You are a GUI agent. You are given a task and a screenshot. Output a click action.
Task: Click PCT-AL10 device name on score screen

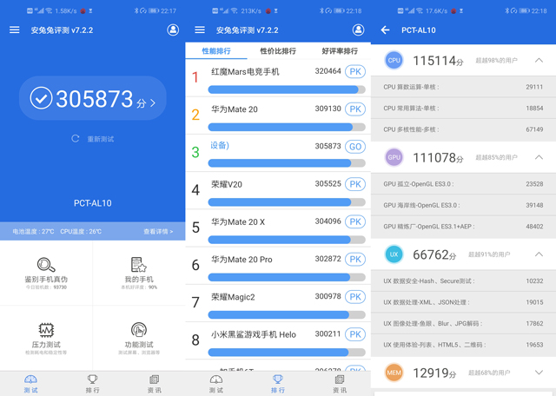pyautogui.click(x=93, y=203)
